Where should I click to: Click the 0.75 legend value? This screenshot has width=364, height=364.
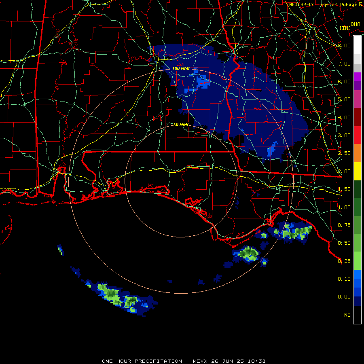pyautogui.click(x=344, y=225)
